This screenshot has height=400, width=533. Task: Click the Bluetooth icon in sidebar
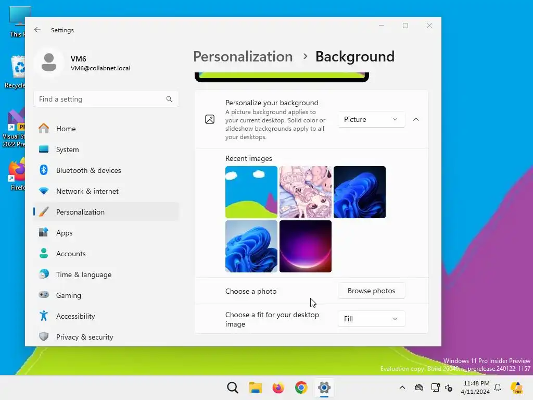[44, 170]
